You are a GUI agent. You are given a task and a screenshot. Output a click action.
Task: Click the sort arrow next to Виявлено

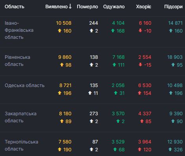70,6
